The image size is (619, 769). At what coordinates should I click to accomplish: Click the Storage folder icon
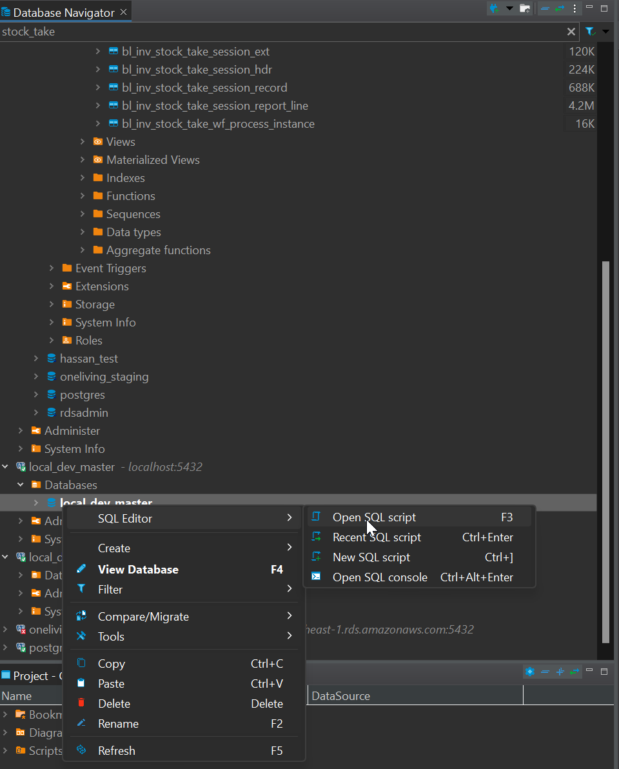(x=67, y=304)
